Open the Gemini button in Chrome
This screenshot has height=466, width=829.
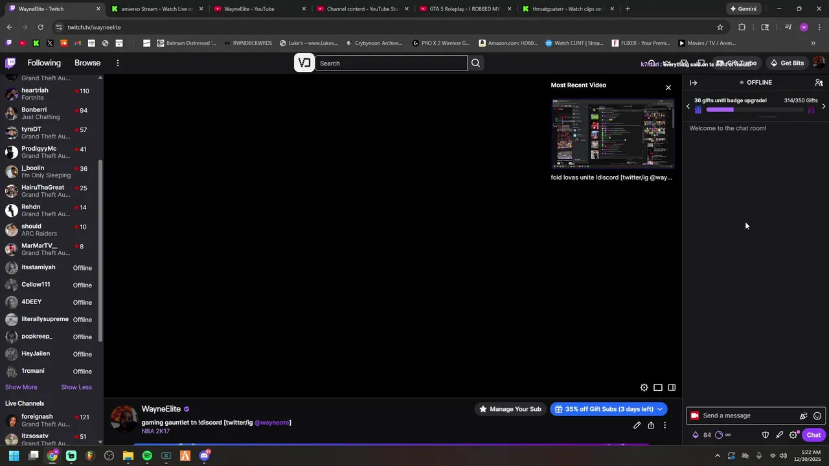pos(744,9)
